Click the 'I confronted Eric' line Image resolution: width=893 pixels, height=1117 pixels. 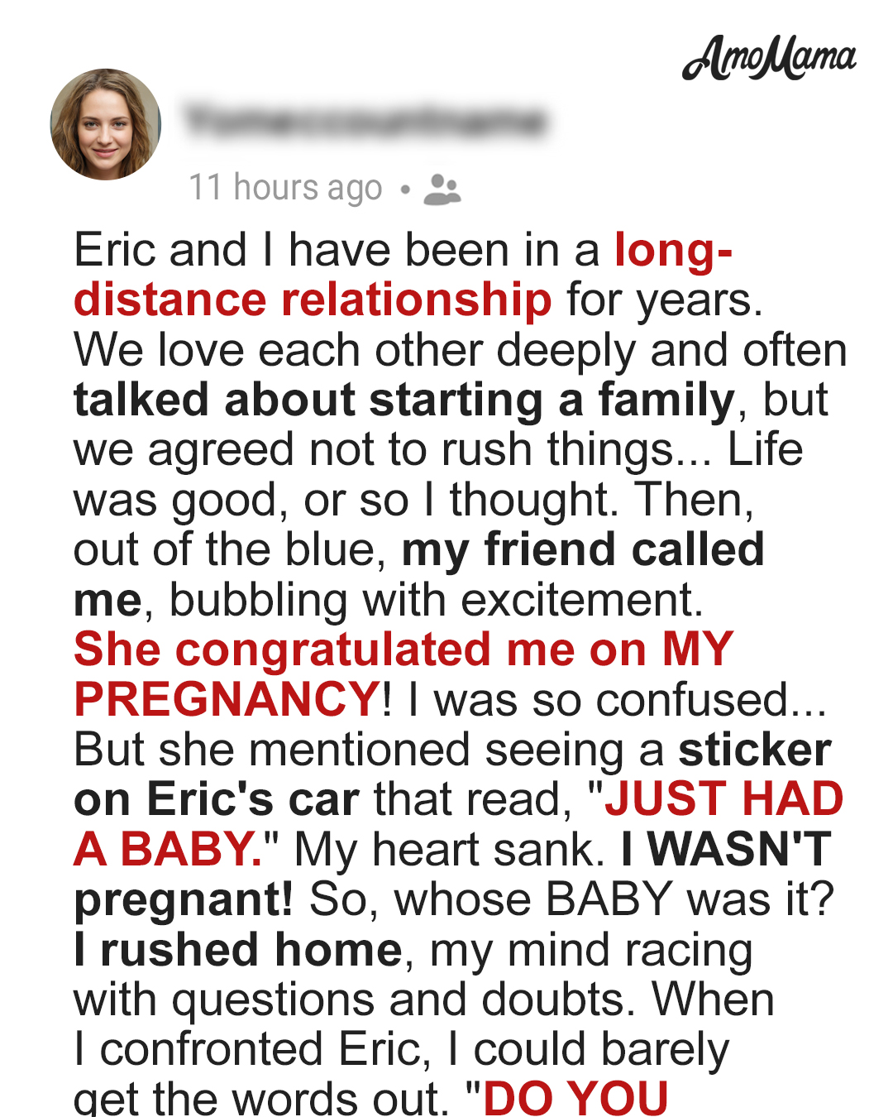click(x=253, y=1049)
